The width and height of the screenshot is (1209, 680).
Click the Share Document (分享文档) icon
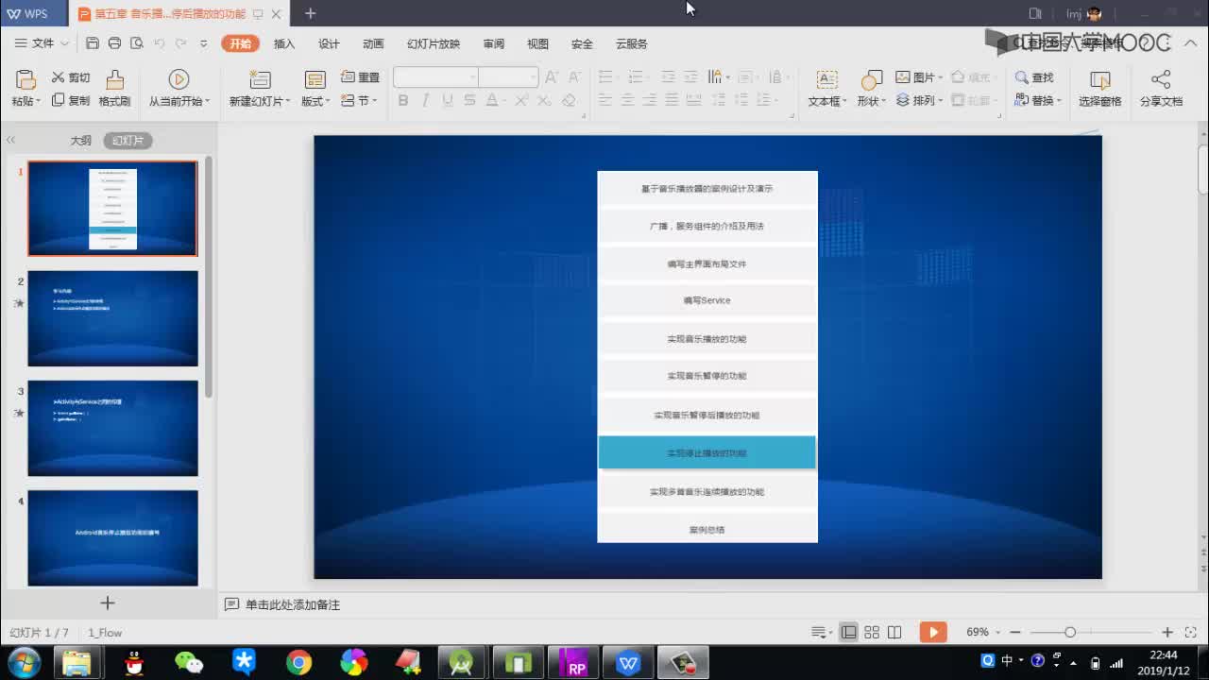1161,79
